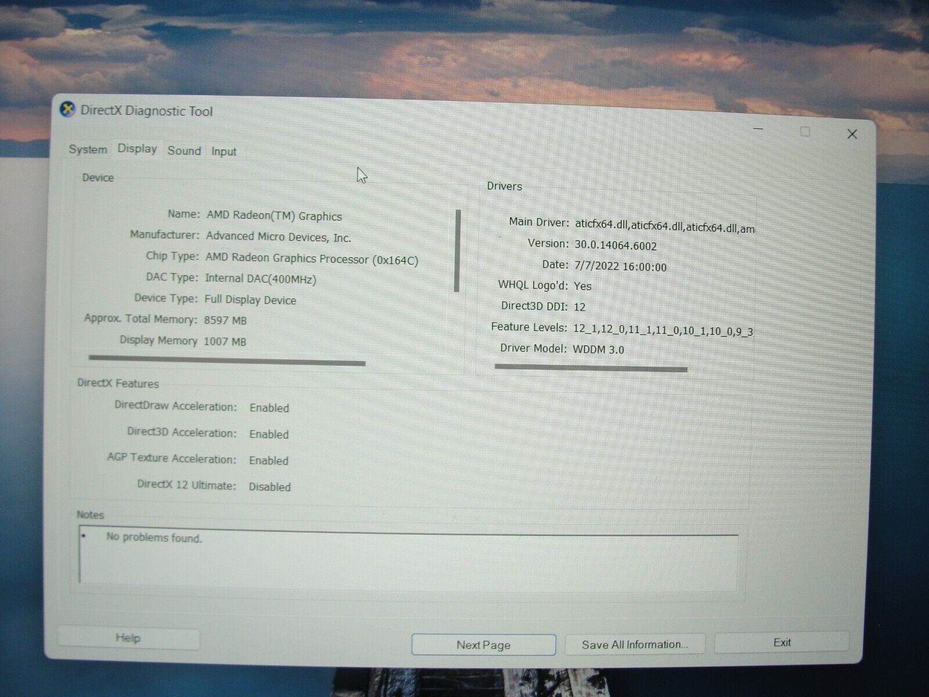Click the DirectX 12 Ultimate Disabled status

point(269,487)
